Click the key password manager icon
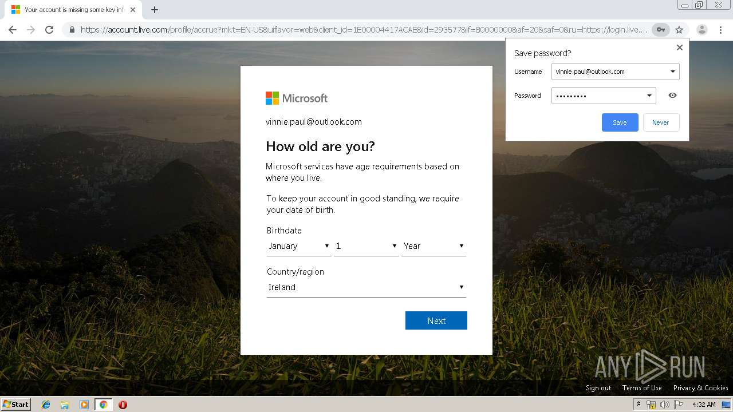The image size is (733, 412). 661,30
